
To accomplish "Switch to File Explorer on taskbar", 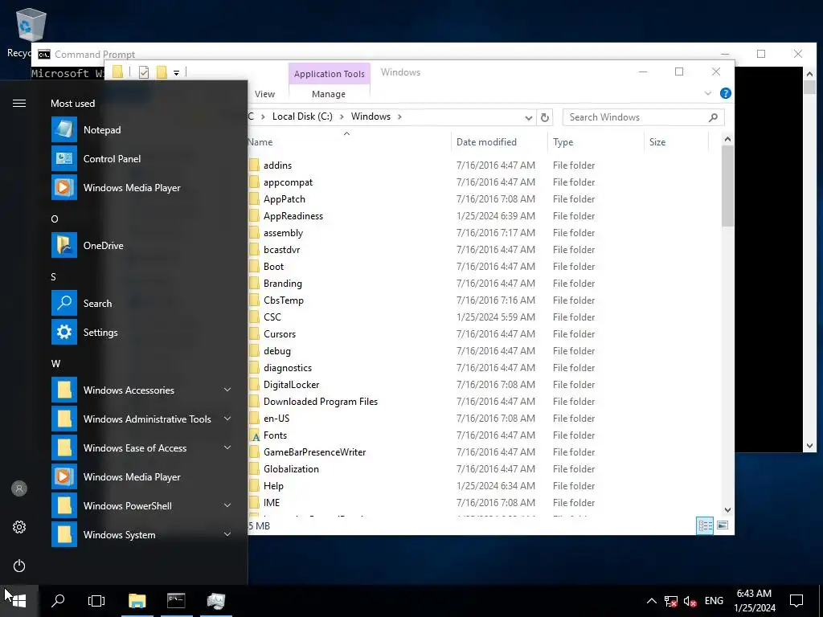I will (x=137, y=601).
